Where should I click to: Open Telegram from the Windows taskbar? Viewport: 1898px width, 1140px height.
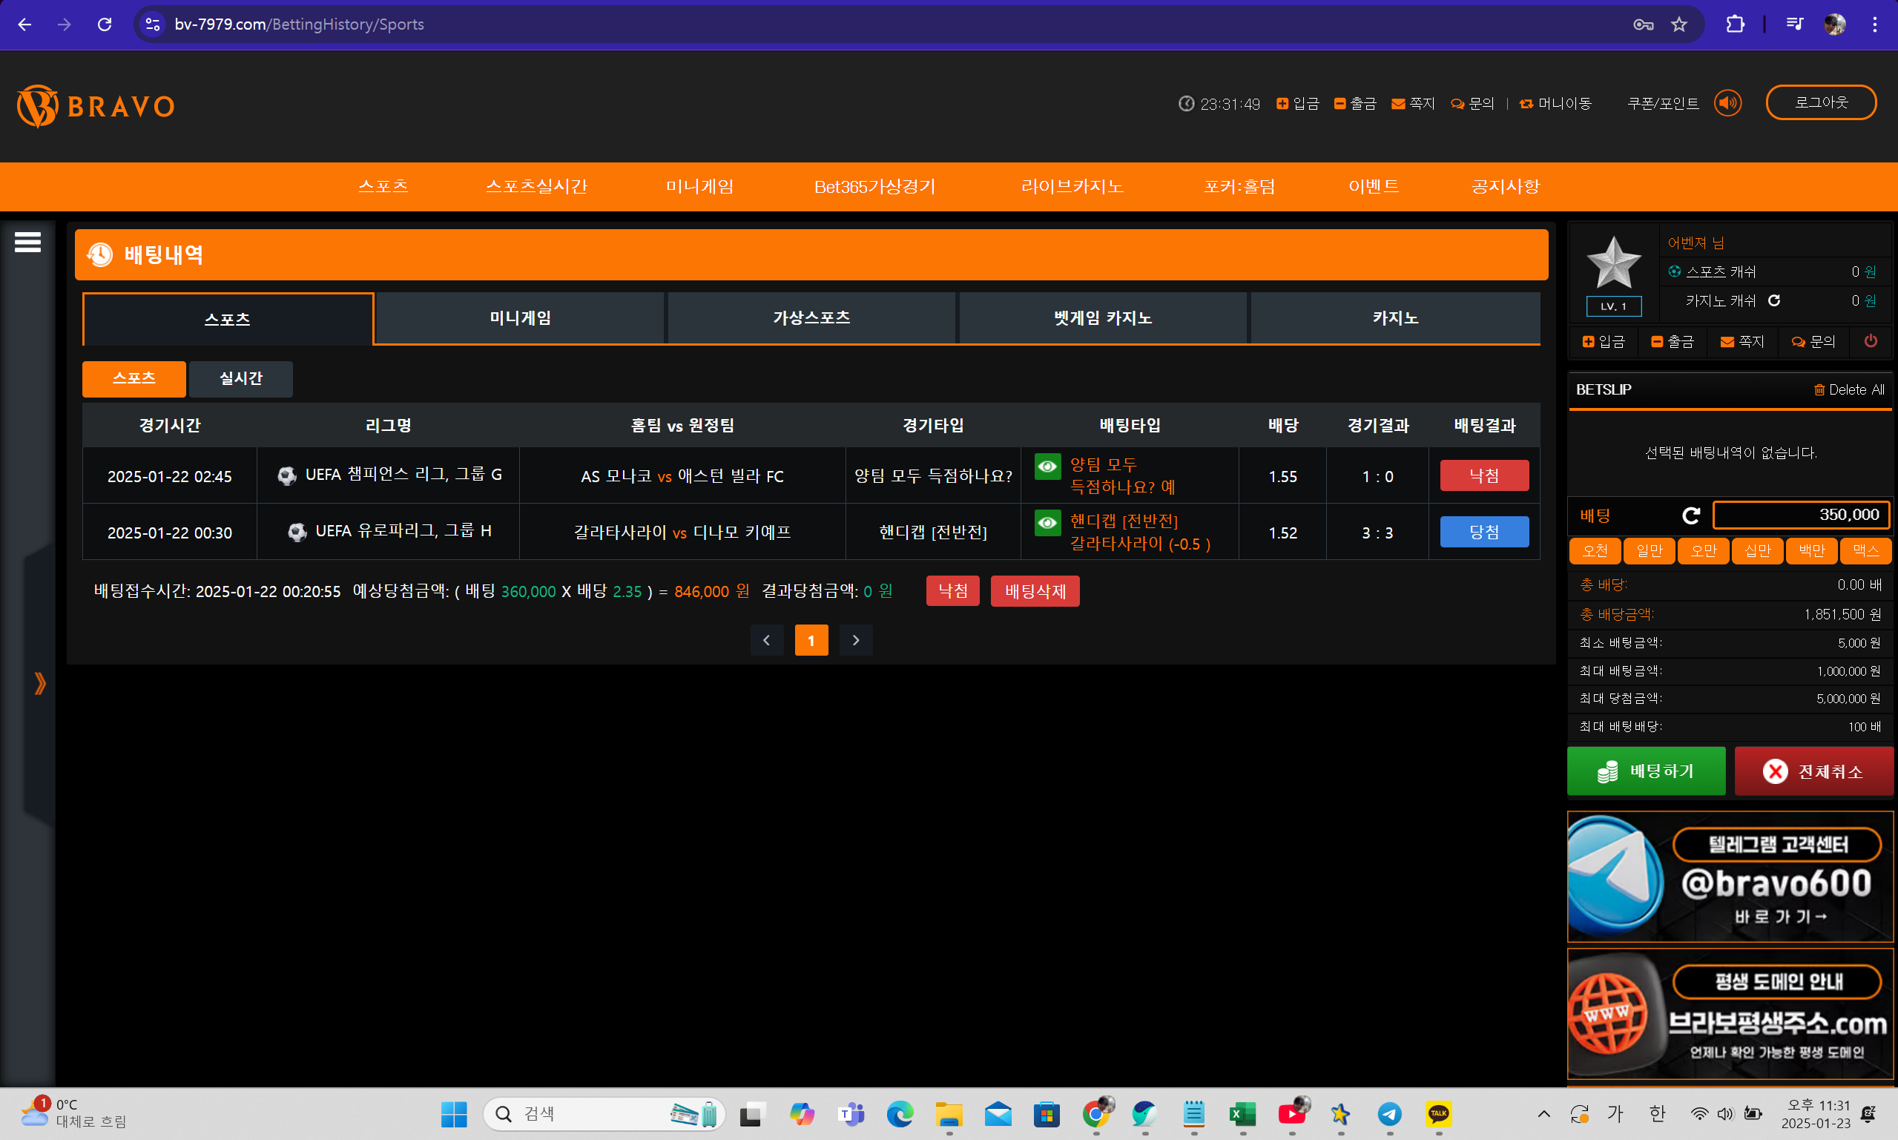coord(1388,1114)
